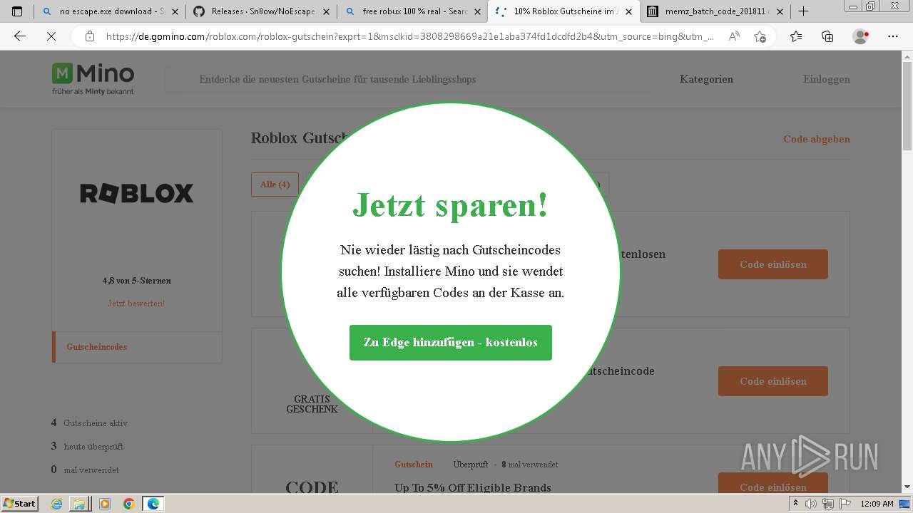Open 'Up To 5% Off Eligible Brands' offer
Viewport: 913px width, 513px height.
coord(473,488)
